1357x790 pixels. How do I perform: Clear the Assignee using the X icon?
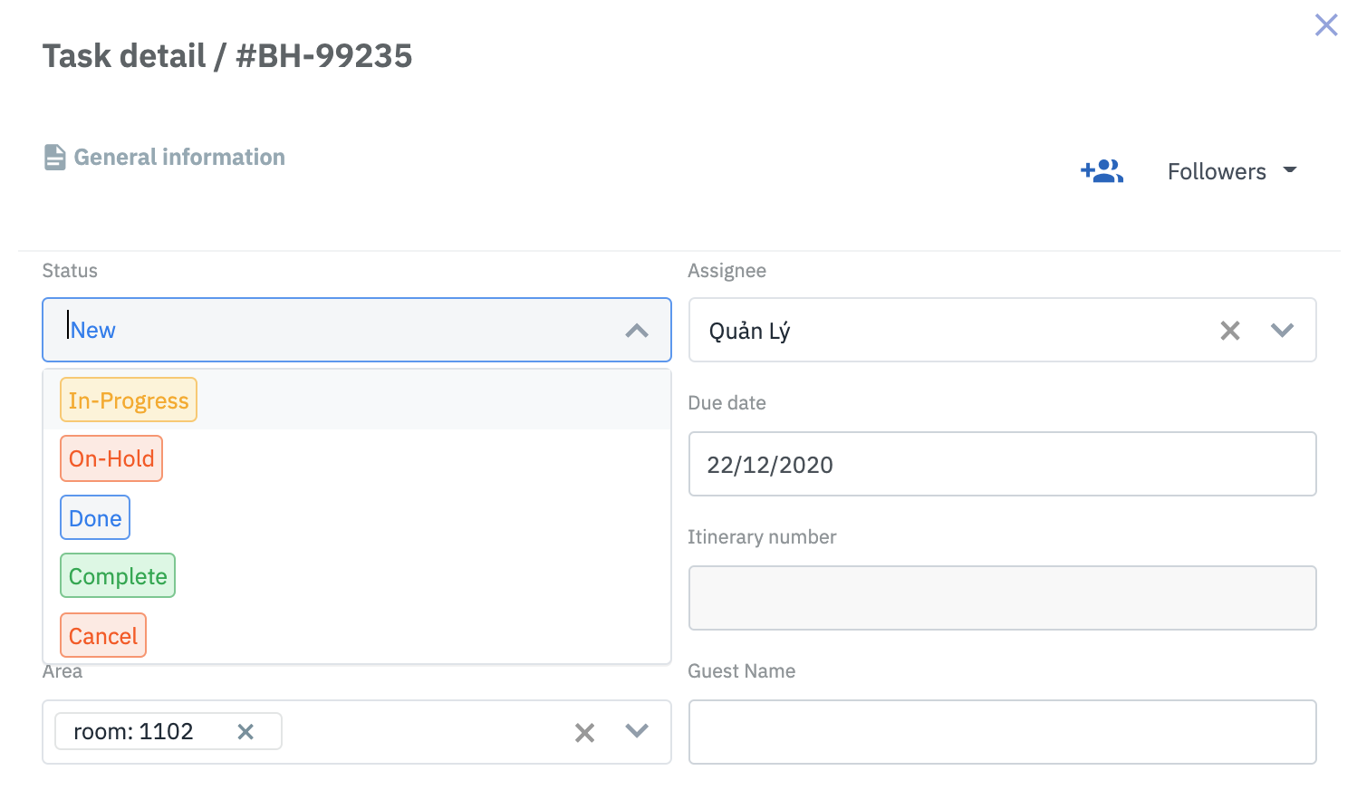(1229, 330)
